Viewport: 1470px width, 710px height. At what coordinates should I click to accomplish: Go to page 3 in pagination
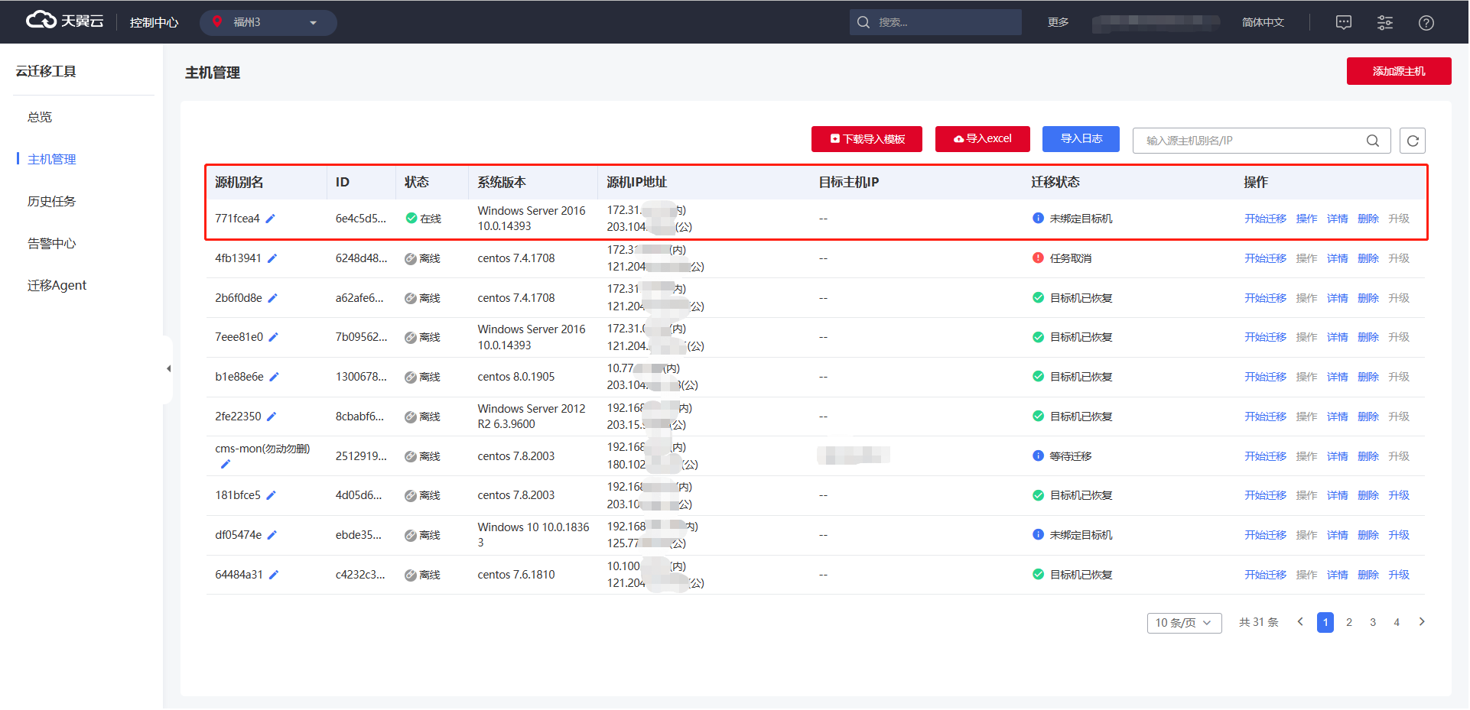pyautogui.click(x=1374, y=624)
